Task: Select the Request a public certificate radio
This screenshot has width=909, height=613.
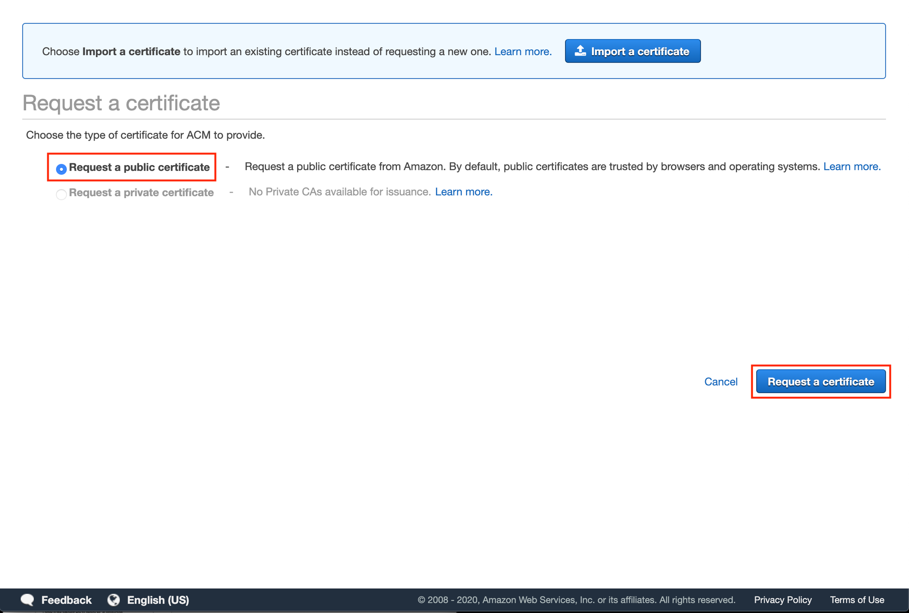Action: point(61,169)
